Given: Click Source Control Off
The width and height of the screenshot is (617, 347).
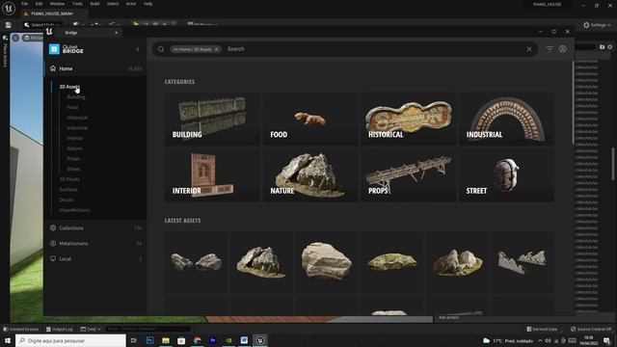Looking at the screenshot, I should (x=591, y=329).
